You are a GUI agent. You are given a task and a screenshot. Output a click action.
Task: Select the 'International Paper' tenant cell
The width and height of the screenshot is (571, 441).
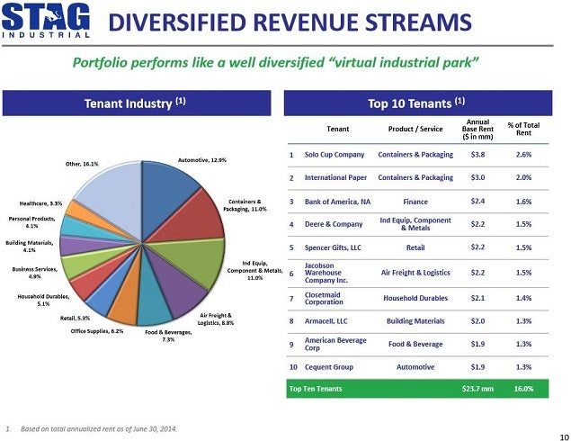(x=335, y=177)
